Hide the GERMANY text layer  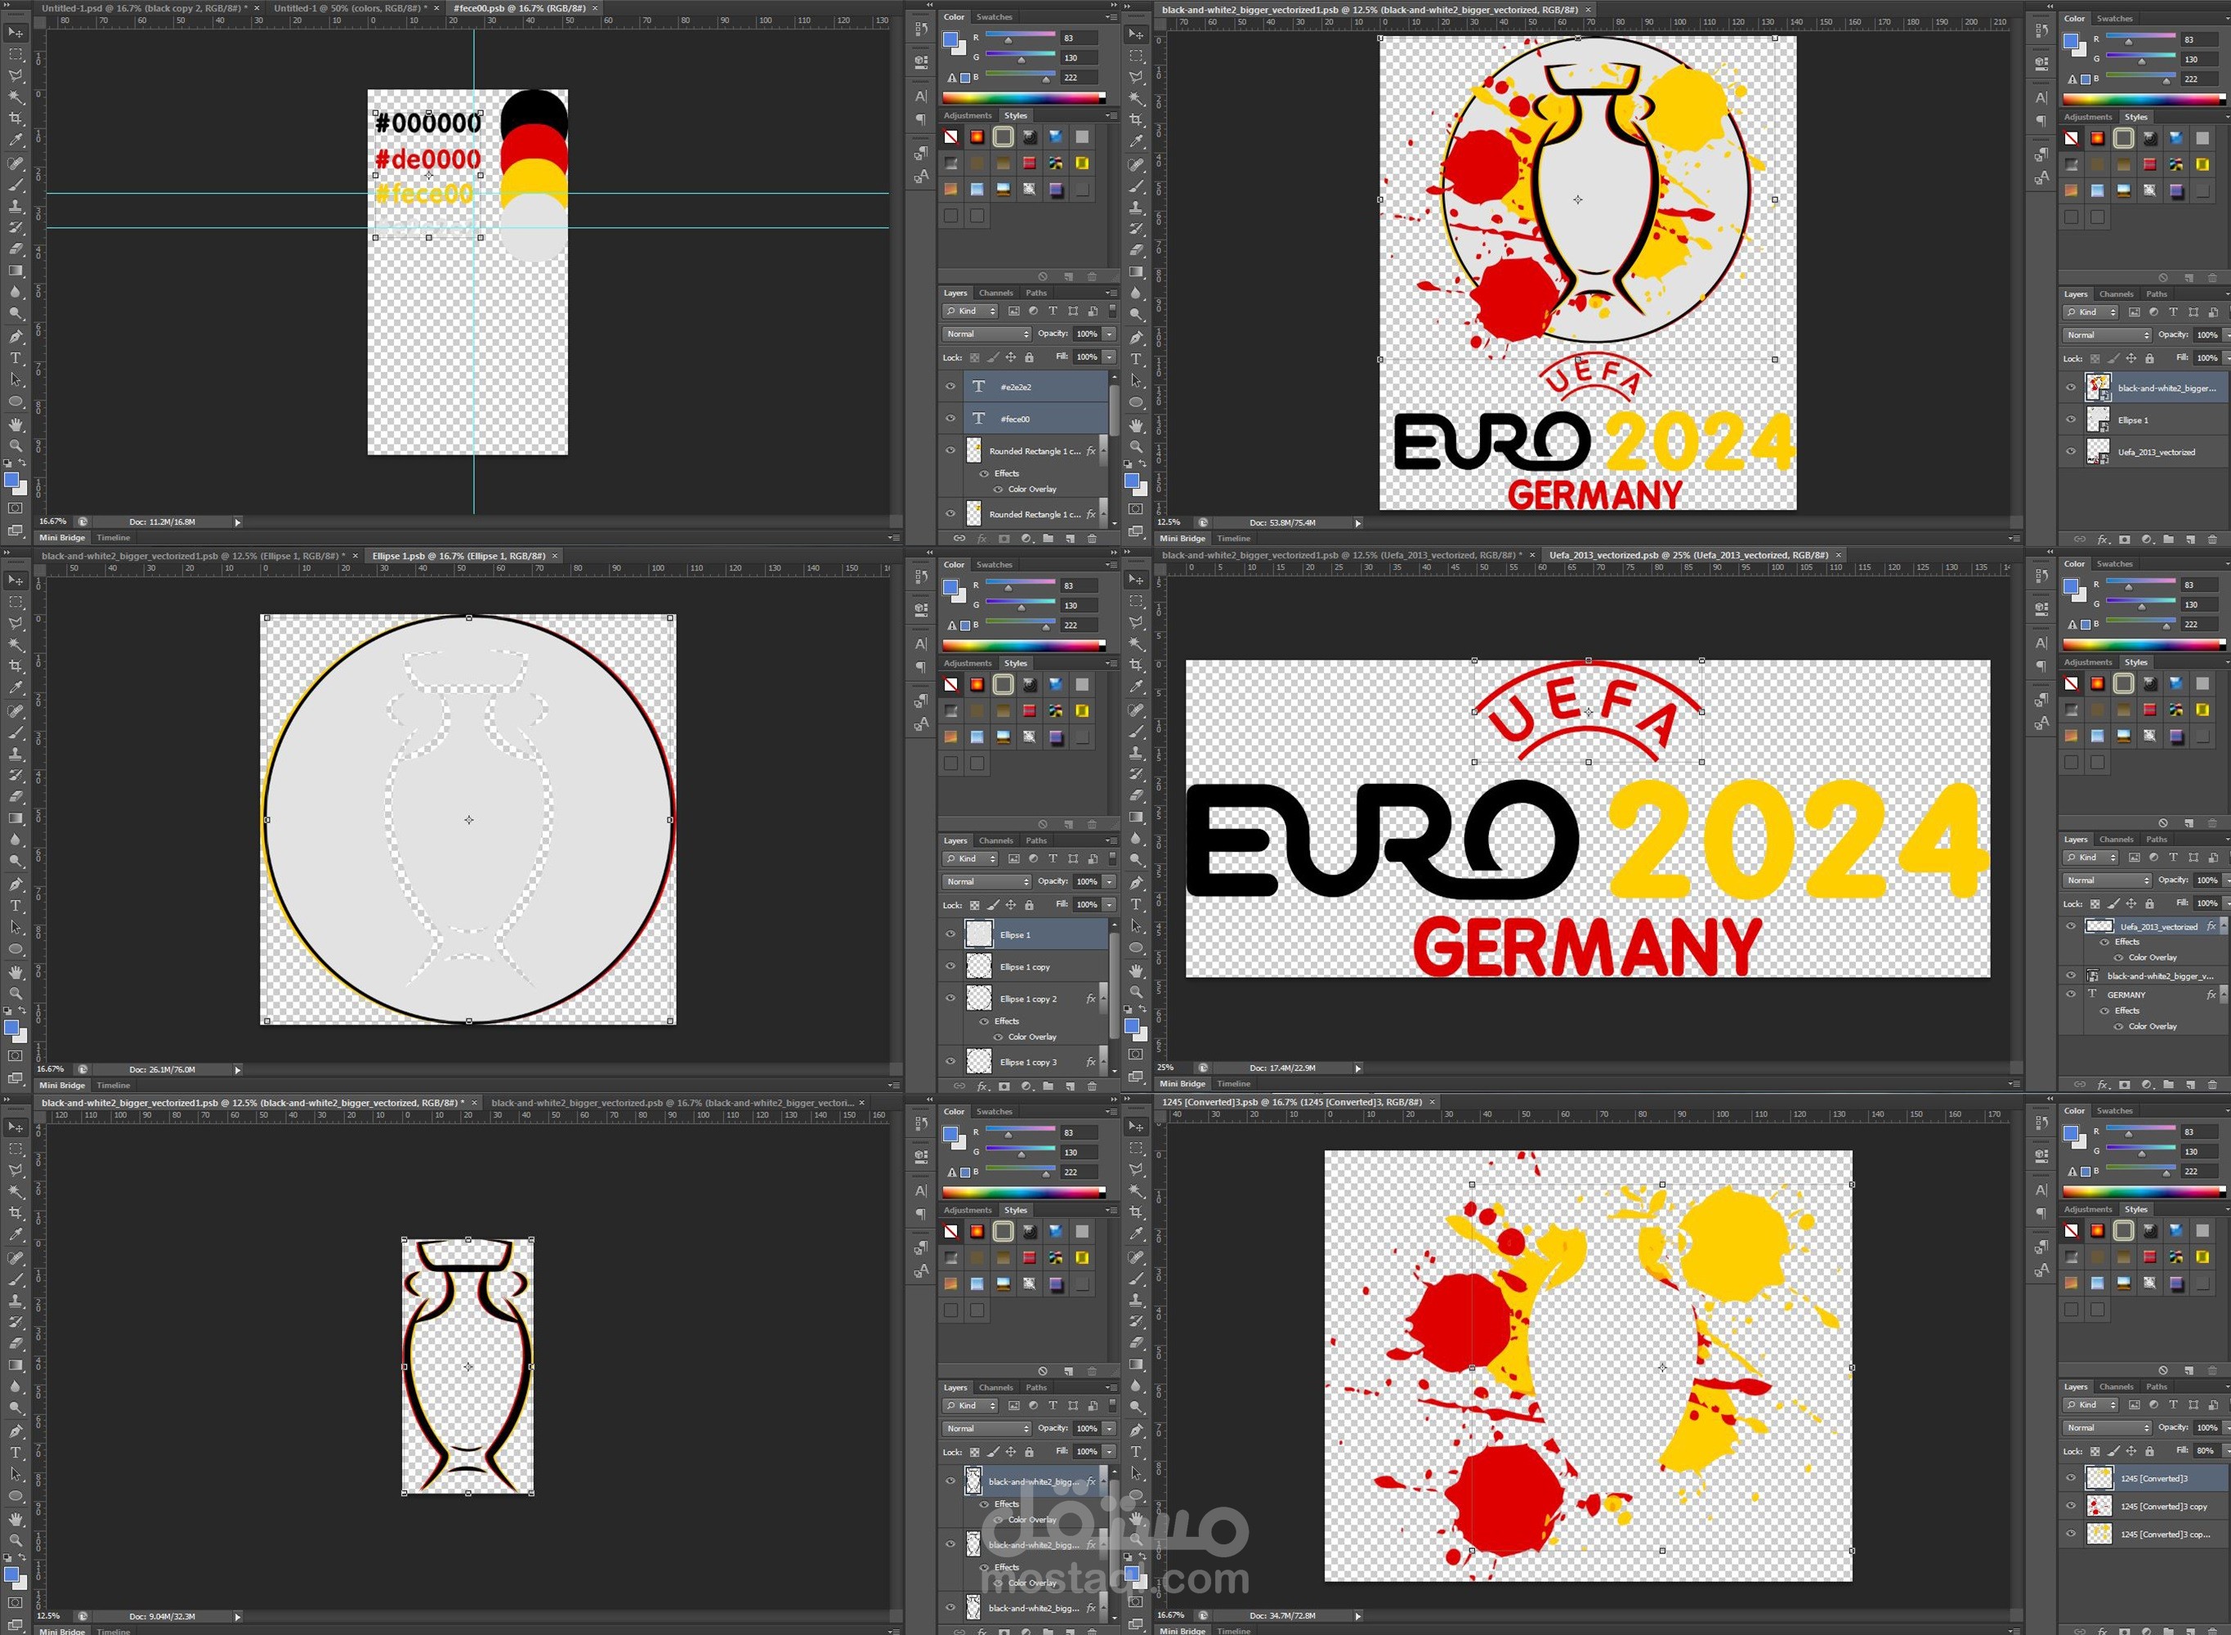(2071, 993)
